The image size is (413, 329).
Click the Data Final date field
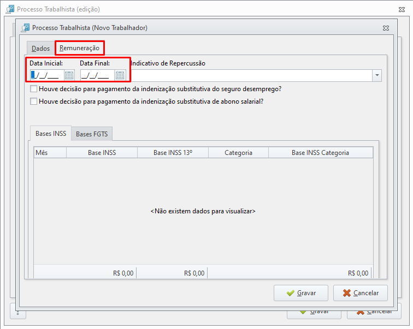(x=98, y=75)
